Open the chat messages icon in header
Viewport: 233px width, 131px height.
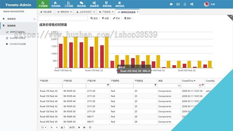tap(171, 4)
